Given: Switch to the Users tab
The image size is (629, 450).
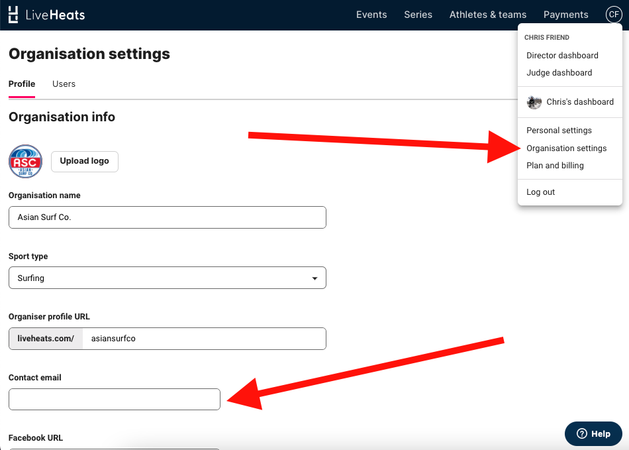Looking at the screenshot, I should tap(64, 84).
